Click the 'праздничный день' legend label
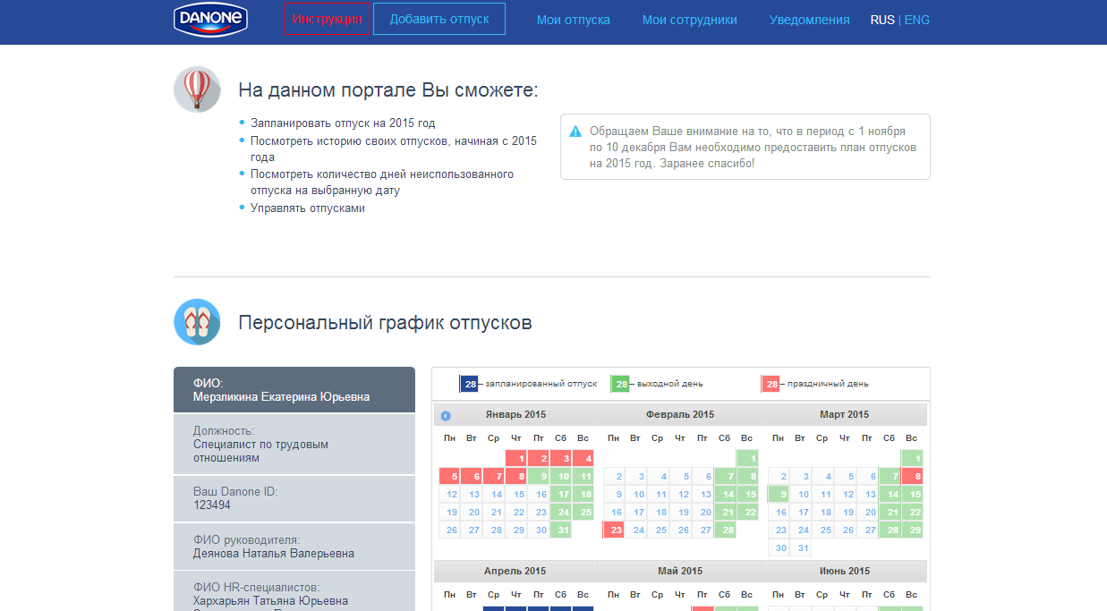The height and width of the screenshot is (611, 1107). pyautogui.click(x=828, y=384)
